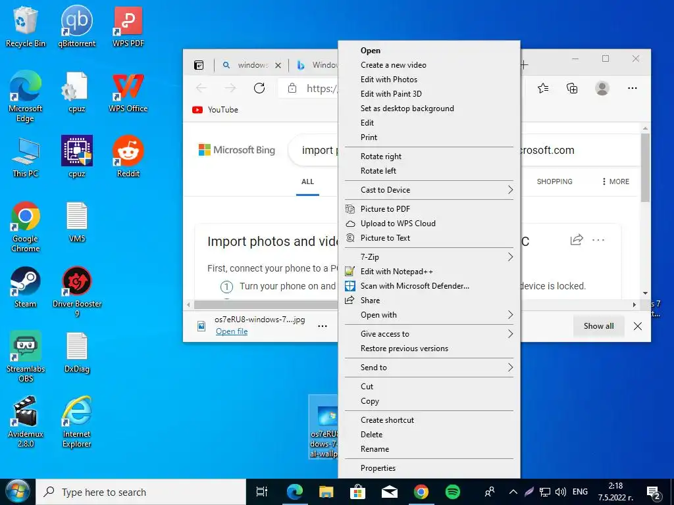Choose Picture to PDF entry
674x505 pixels.
429,208
